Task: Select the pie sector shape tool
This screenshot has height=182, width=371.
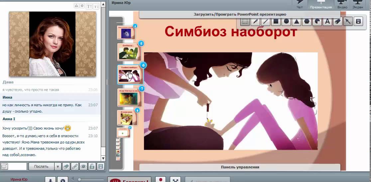Action: 317,22
